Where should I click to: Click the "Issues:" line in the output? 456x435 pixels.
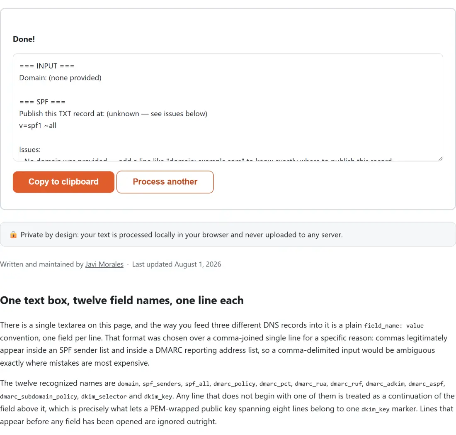tap(30, 150)
